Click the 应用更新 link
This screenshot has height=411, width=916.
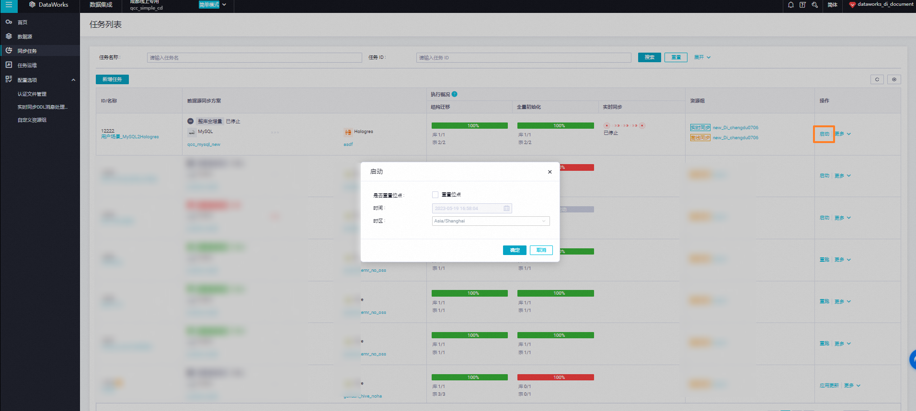click(829, 386)
